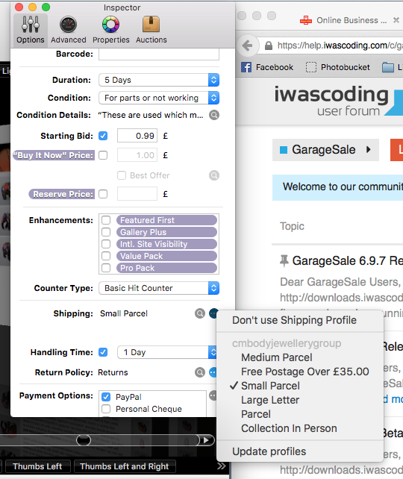403x479 pixels.
Task: Open the Condition dropdown
Action: pyautogui.click(x=159, y=98)
